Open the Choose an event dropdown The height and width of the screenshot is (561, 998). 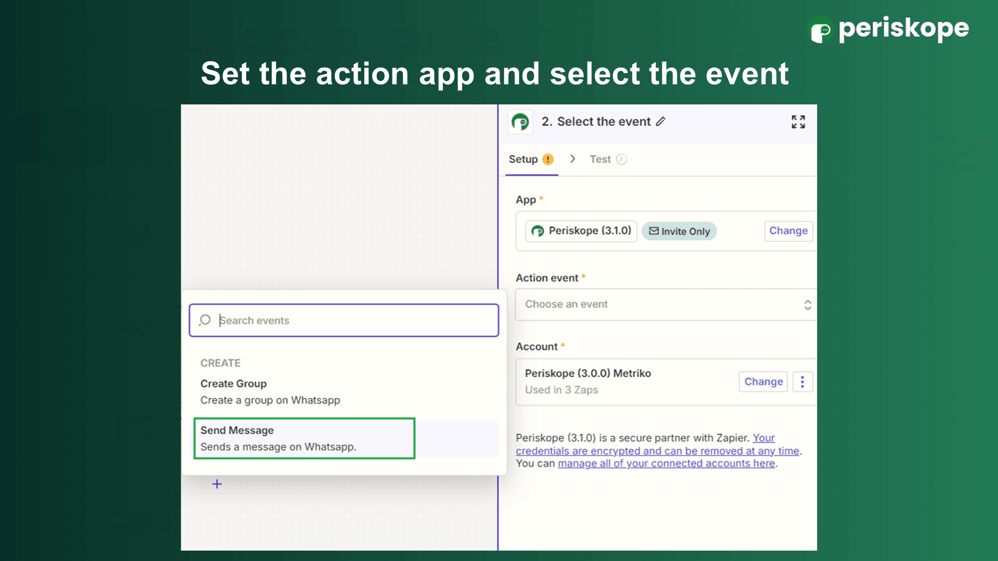660,304
